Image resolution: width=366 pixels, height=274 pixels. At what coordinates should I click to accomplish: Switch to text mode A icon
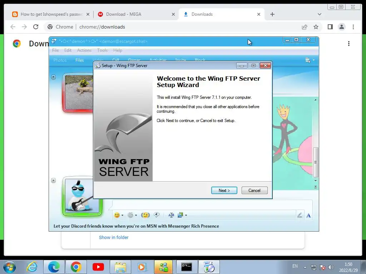pos(308,215)
